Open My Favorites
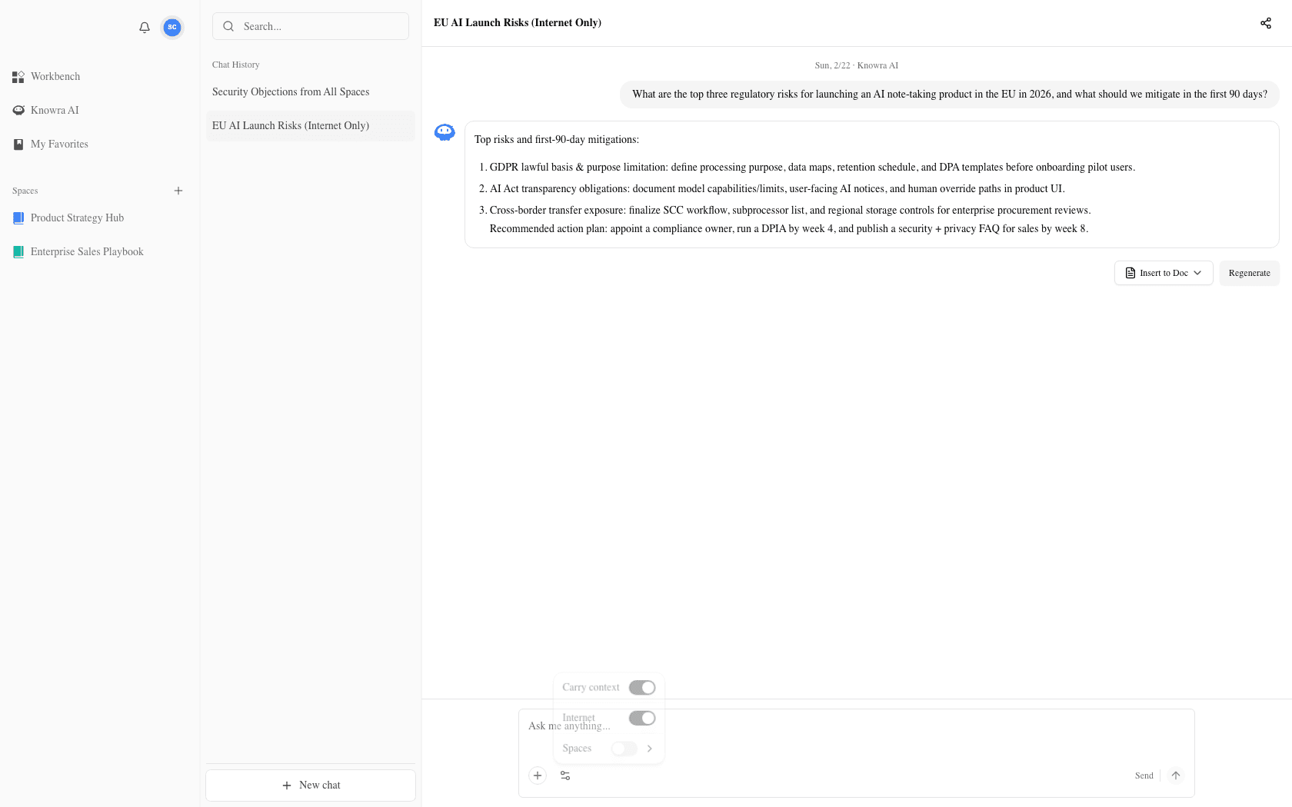 pos(58,144)
